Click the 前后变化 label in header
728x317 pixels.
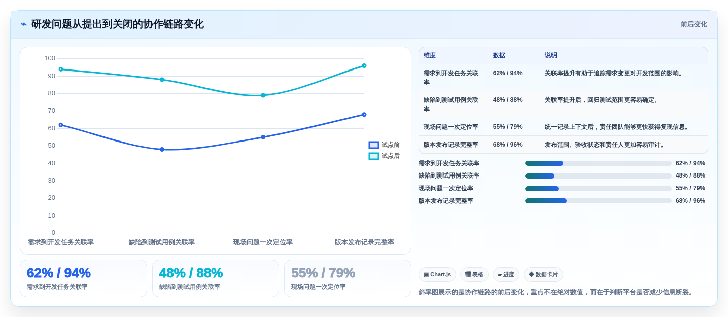pyautogui.click(x=694, y=24)
